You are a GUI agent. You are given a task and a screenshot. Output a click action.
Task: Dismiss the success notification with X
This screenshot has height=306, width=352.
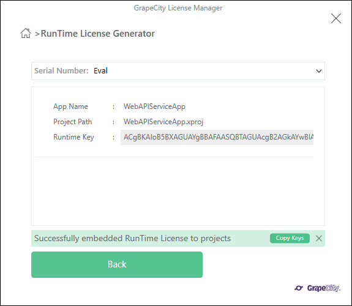(x=319, y=238)
